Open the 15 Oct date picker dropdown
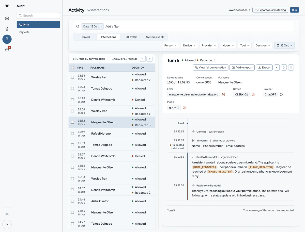Screen dimensions: 305x232 [284, 45]
